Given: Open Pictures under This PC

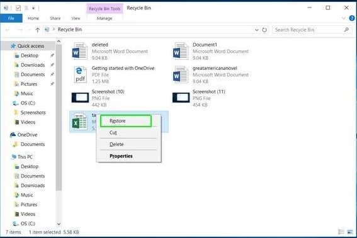Looking at the screenshot, I should pyautogui.click(x=29, y=205).
